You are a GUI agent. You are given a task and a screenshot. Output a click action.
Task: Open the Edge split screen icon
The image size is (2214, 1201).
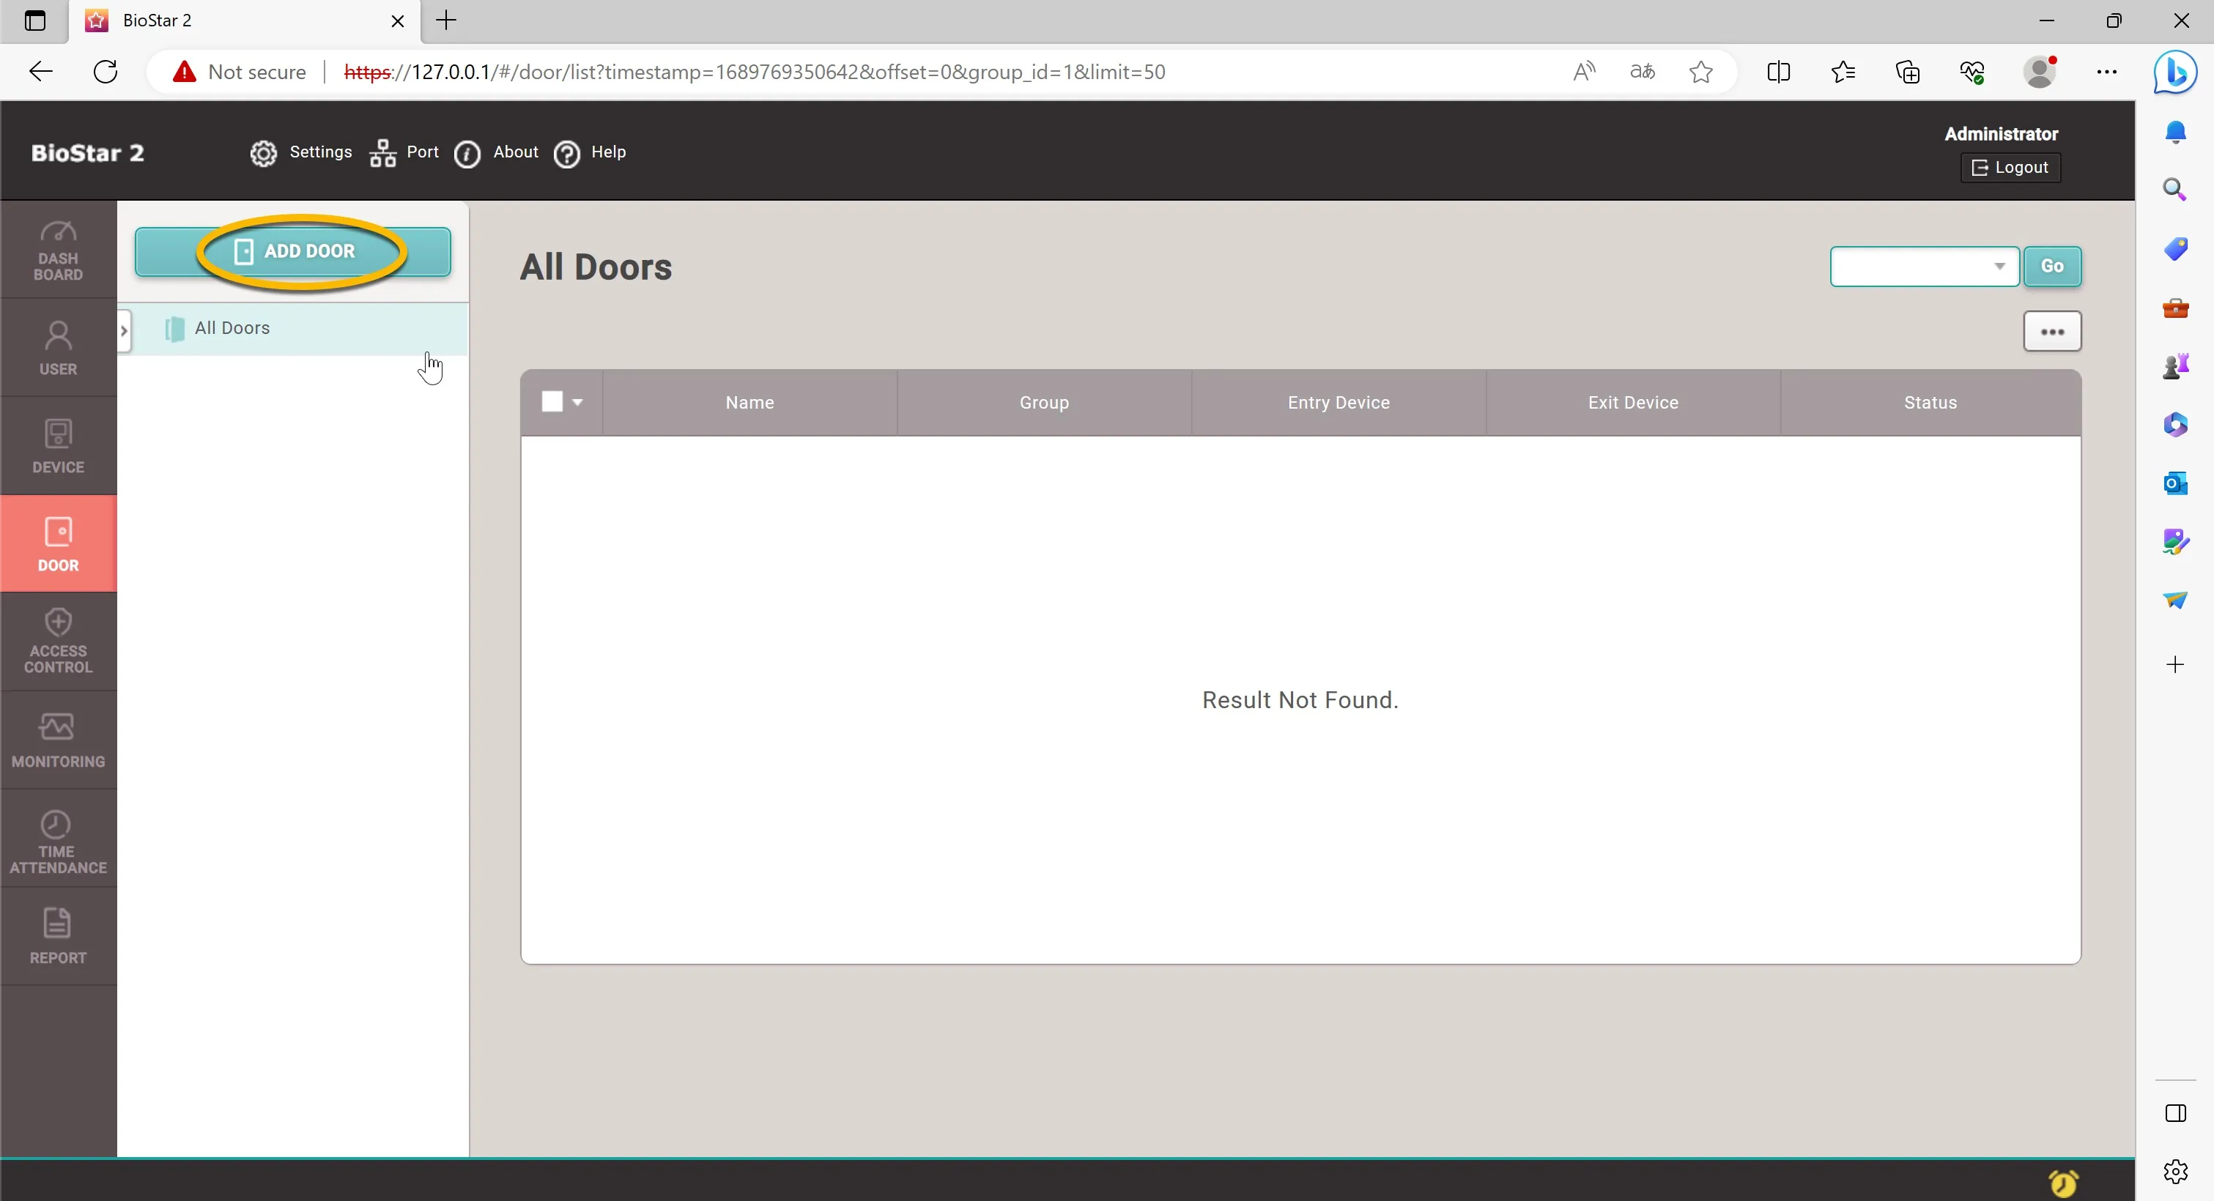click(x=1778, y=71)
